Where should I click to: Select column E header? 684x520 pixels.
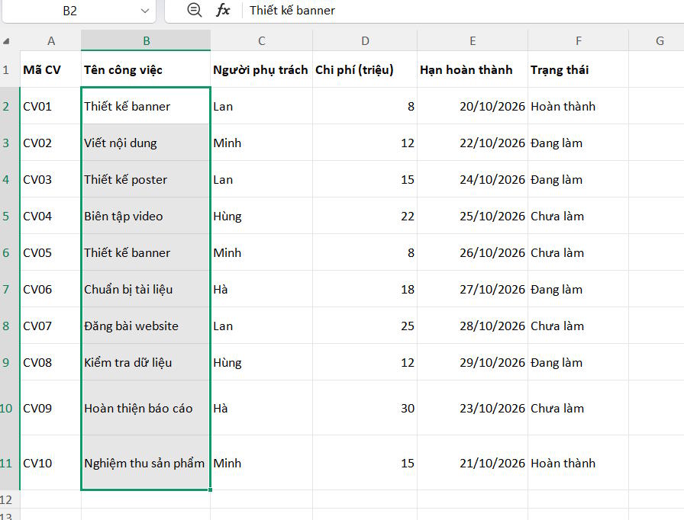pyautogui.click(x=473, y=41)
